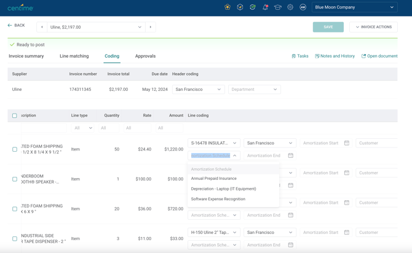Open calendar for THUNDERBOOM row Amortization End

[291, 185]
